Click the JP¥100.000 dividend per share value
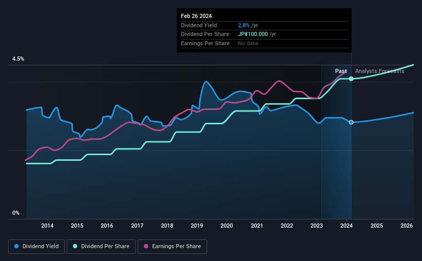422x261 pixels. pos(253,34)
